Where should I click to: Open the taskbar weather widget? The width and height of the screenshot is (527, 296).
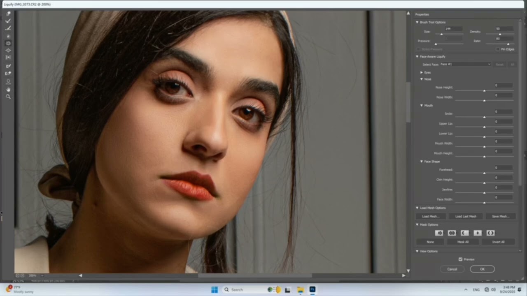tap(19, 289)
